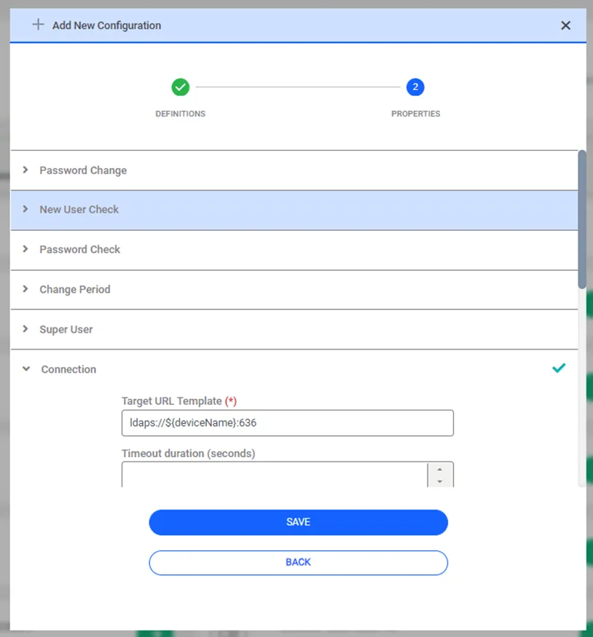Open the New User Check section row
This screenshot has height=637, width=593.
point(294,210)
